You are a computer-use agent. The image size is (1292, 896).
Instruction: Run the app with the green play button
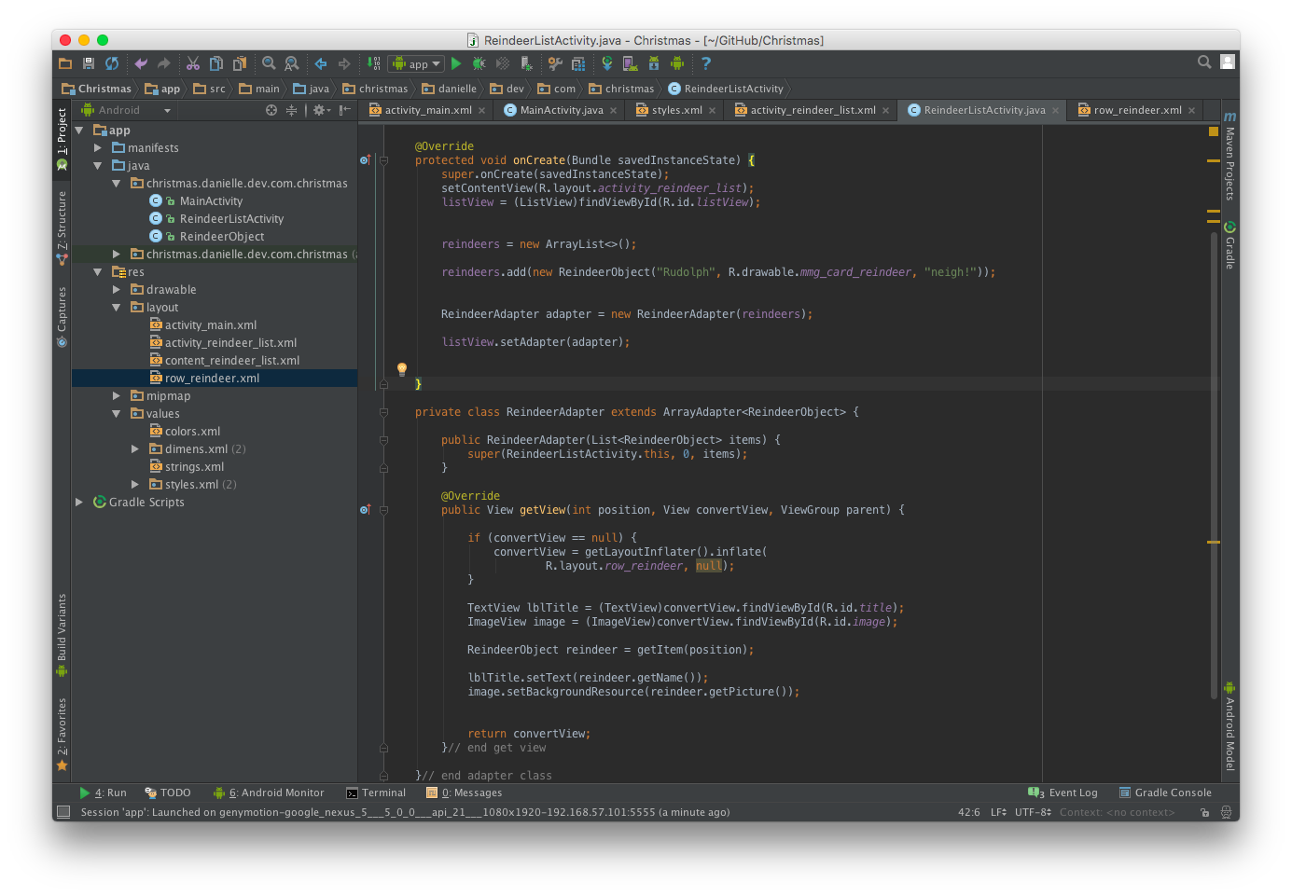coord(456,63)
